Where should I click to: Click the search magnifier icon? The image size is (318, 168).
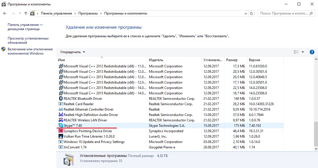point(311,13)
